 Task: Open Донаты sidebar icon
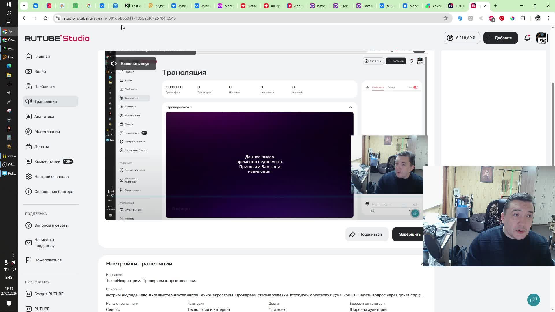point(29,146)
